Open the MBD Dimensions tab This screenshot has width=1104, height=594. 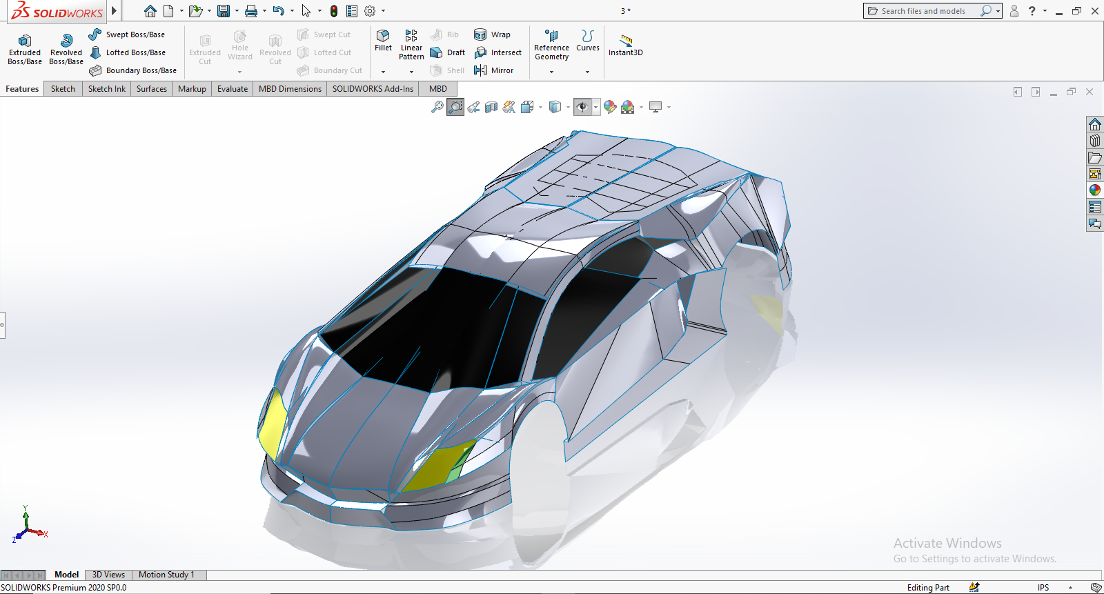click(290, 89)
